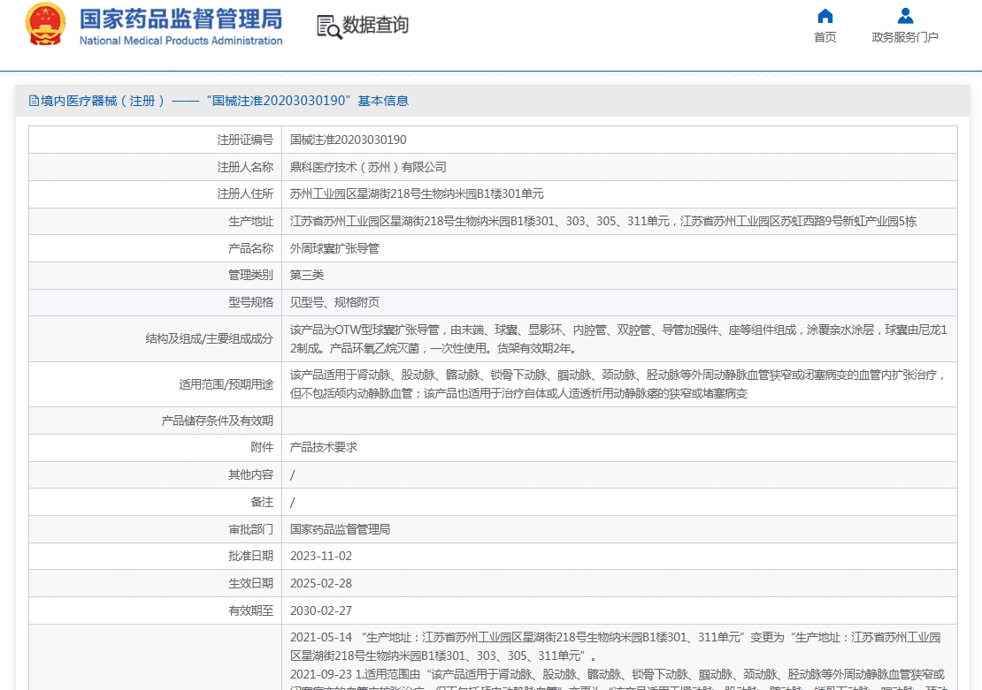Click the approval date 2023-11-02

(320, 556)
